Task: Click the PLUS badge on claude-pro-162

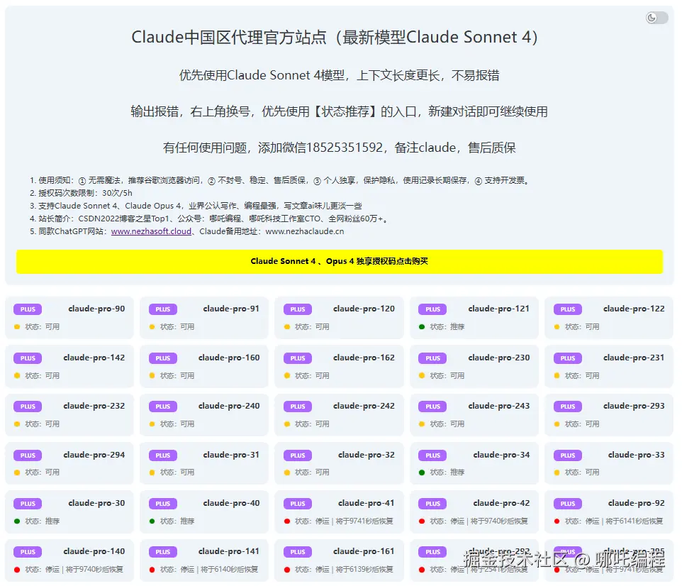Action: point(298,358)
